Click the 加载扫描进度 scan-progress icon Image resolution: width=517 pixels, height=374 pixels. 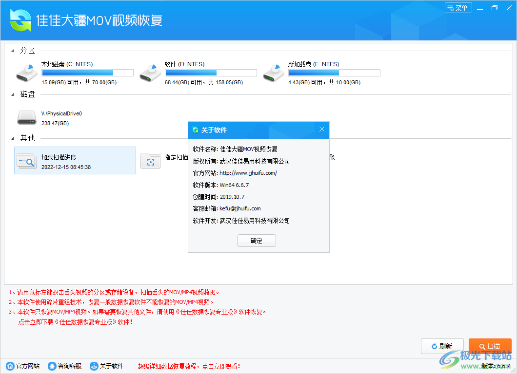[x=26, y=160]
